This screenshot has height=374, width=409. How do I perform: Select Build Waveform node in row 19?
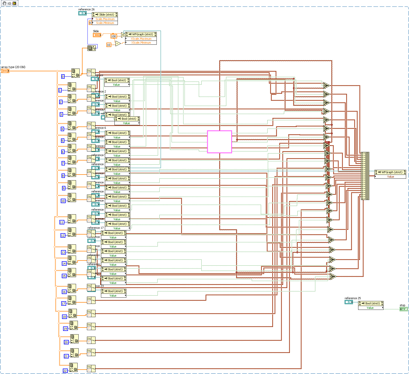coord(91,326)
